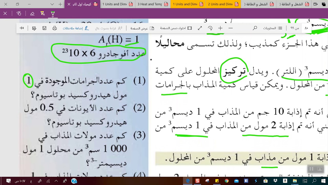This screenshot has height=185, width=328.
Task: Open Task View on the taskbar
Action: pyautogui.click(x=304, y=181)
